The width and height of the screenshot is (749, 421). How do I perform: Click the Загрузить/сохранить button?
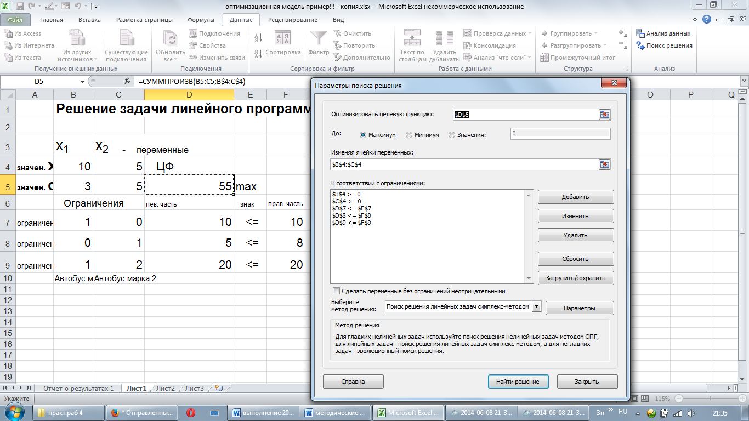pos(576,278)
